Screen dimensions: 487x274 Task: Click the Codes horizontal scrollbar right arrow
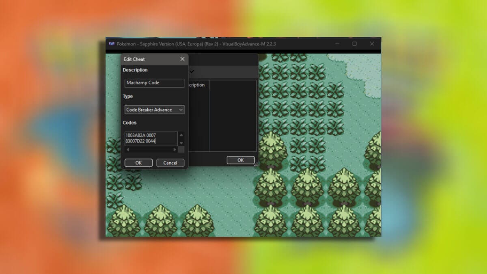175,149
